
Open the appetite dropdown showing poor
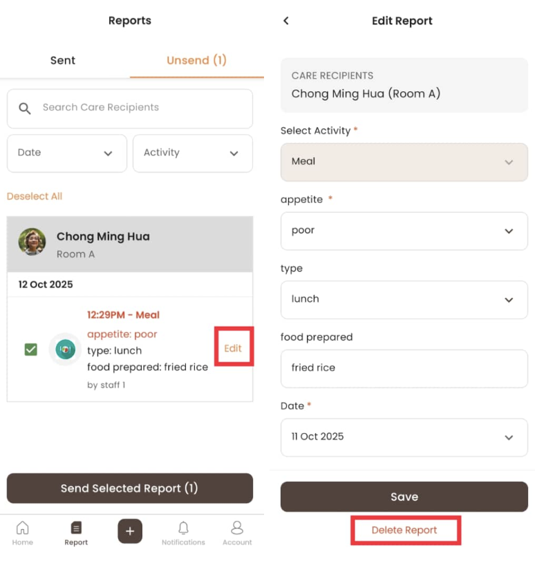(404, 231)
